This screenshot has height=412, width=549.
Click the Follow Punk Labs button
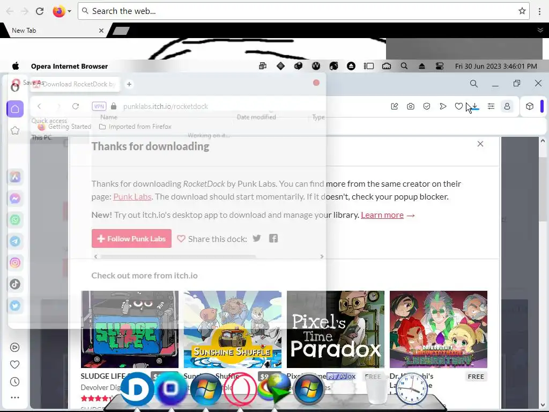132,239
